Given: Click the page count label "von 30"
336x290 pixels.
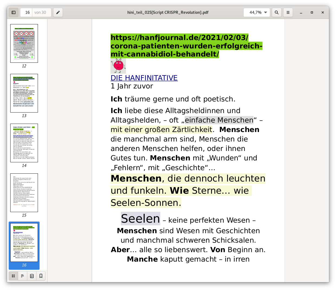Looking at the screenshot, I should [x=40, y=12].
